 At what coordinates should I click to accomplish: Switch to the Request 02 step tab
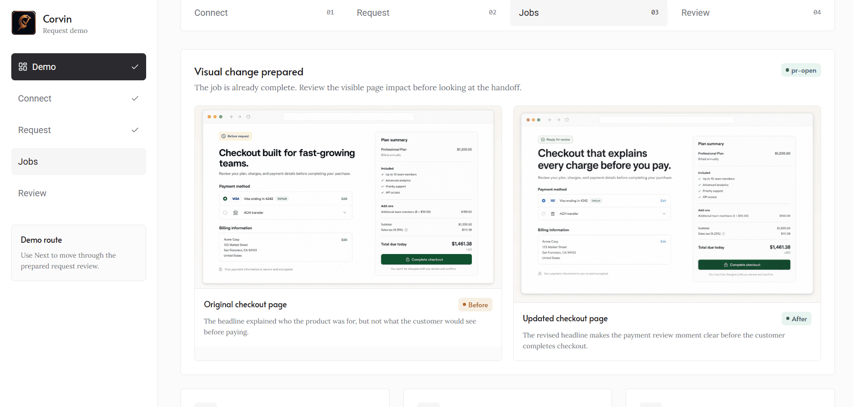click(x=426, y=13)
